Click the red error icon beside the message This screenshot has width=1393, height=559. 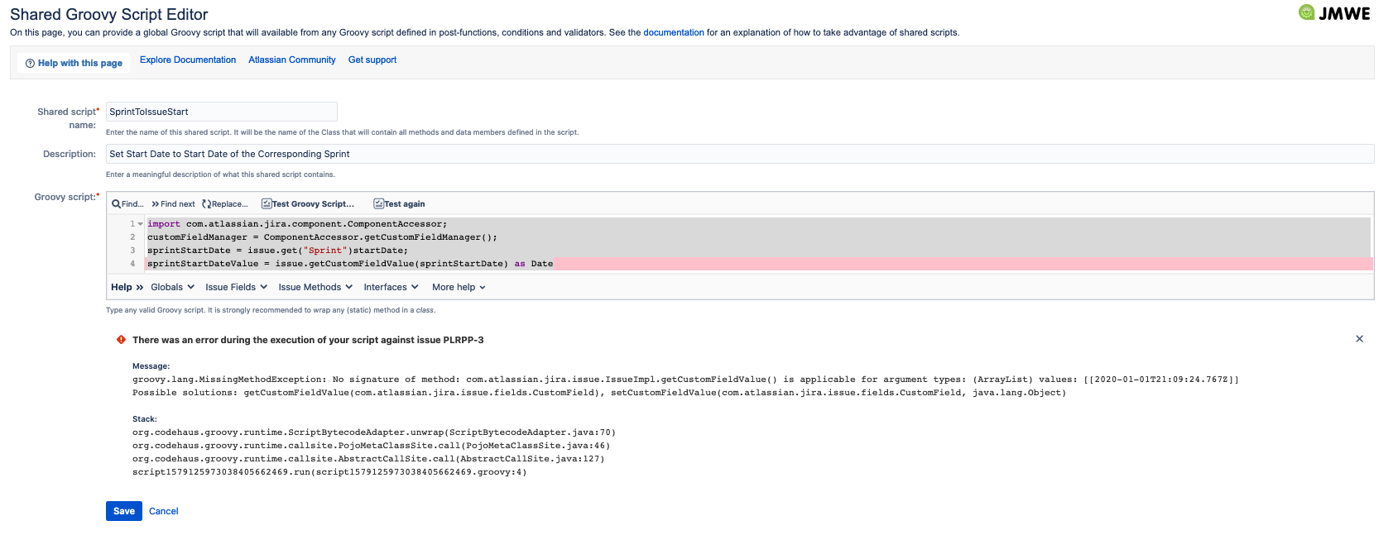pos(121,340)
